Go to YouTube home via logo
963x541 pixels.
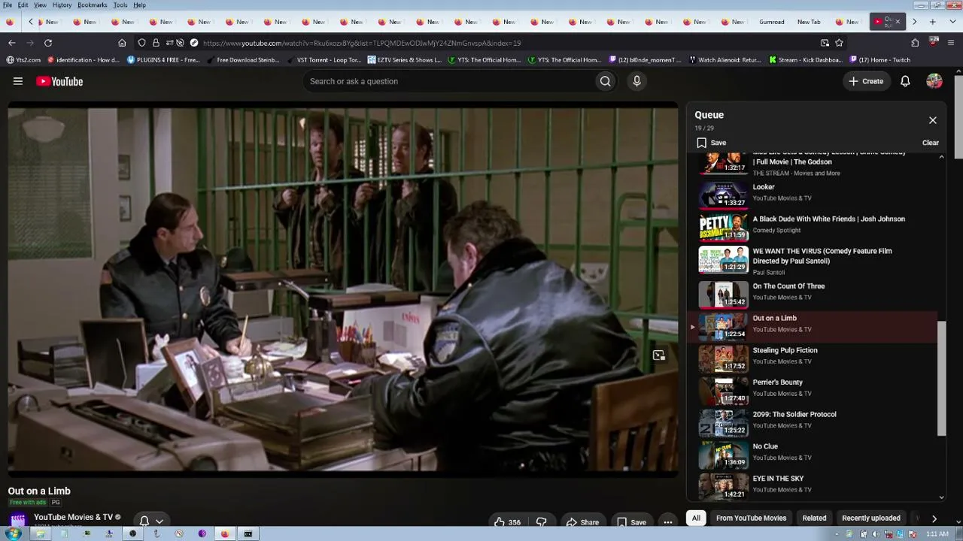59,81
